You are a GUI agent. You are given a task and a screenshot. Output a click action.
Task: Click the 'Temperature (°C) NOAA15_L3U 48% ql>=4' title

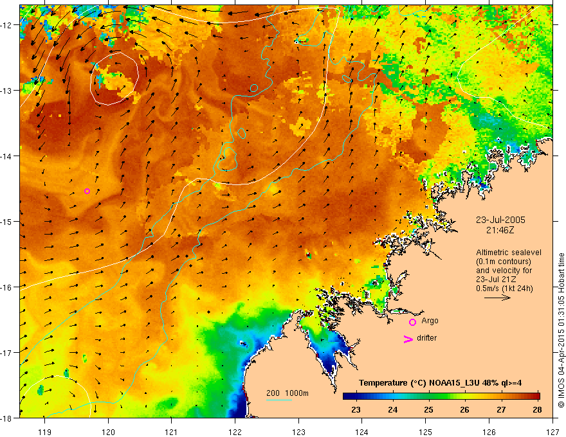tap(440, 383)
